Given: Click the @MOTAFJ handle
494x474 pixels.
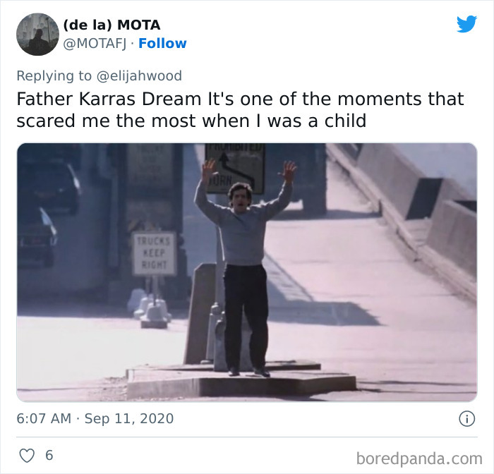Looking at the screenshot, I should point(95,44).
